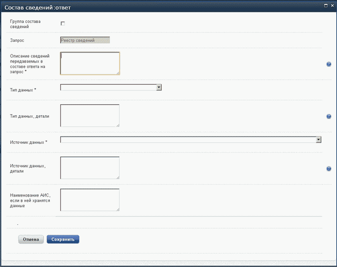Click resize corner of 'Наименование АИС' text area
This screenshot has width=337, height=267.
(118, 209)
